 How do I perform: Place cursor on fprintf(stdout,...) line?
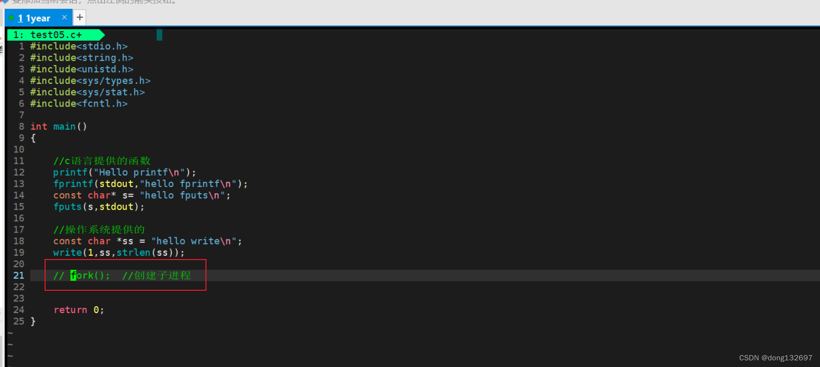pos(150,184)
